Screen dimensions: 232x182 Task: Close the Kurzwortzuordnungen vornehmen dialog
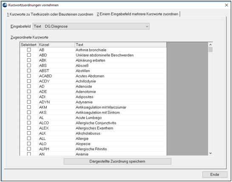pyautogui.click(x=226, y=5)
